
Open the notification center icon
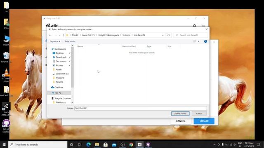259,144
